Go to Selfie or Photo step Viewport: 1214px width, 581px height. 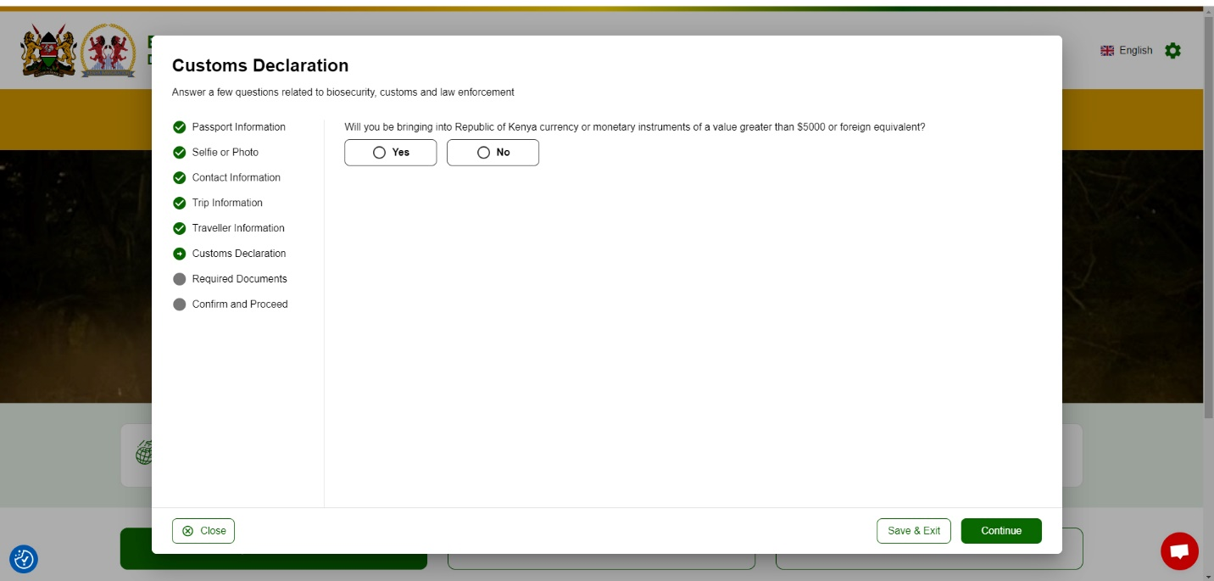pos(225,153)
